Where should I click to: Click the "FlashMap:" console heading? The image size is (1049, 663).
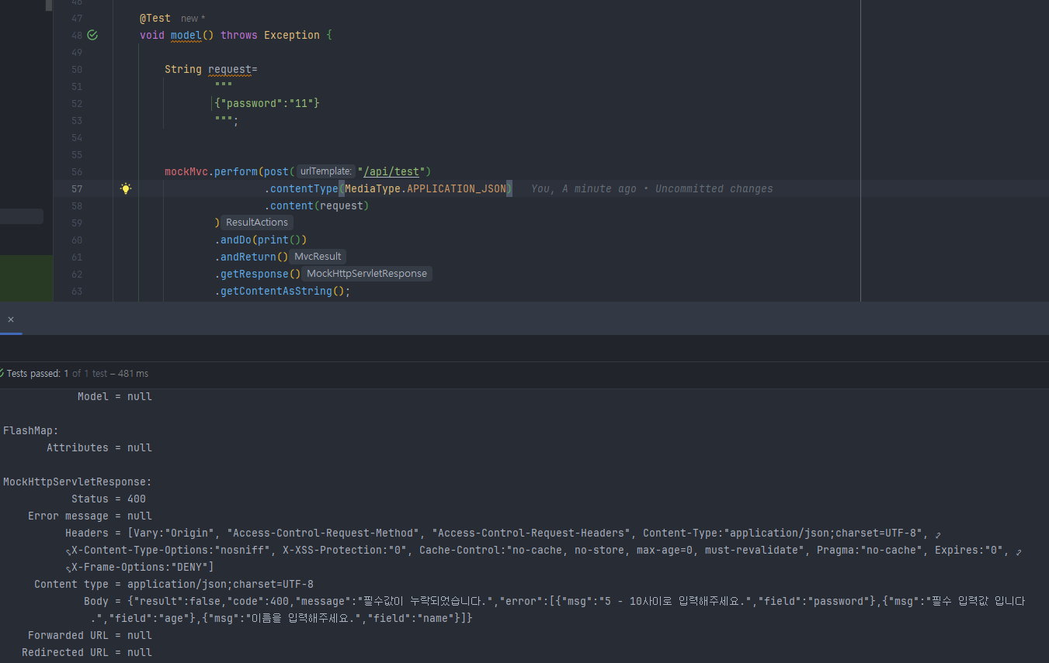[x=31, y=430]
